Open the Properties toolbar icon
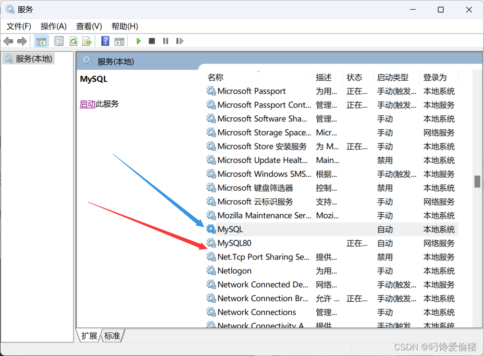Image resolution: width=484 pixels, height=356 pixels. pos(59,41)
